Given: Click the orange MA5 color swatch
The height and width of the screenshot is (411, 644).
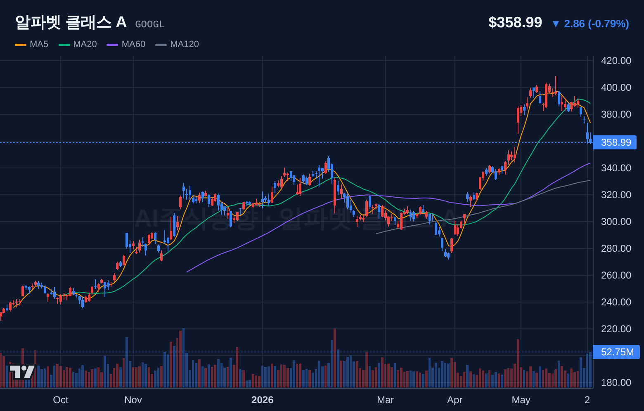Looking at the screenshot, I should [x=21, y=45].
